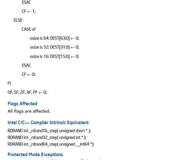Click the 'osize is 16: DEST[15:0]' line
Screen dimensions: 186x160
click(54, 57)
